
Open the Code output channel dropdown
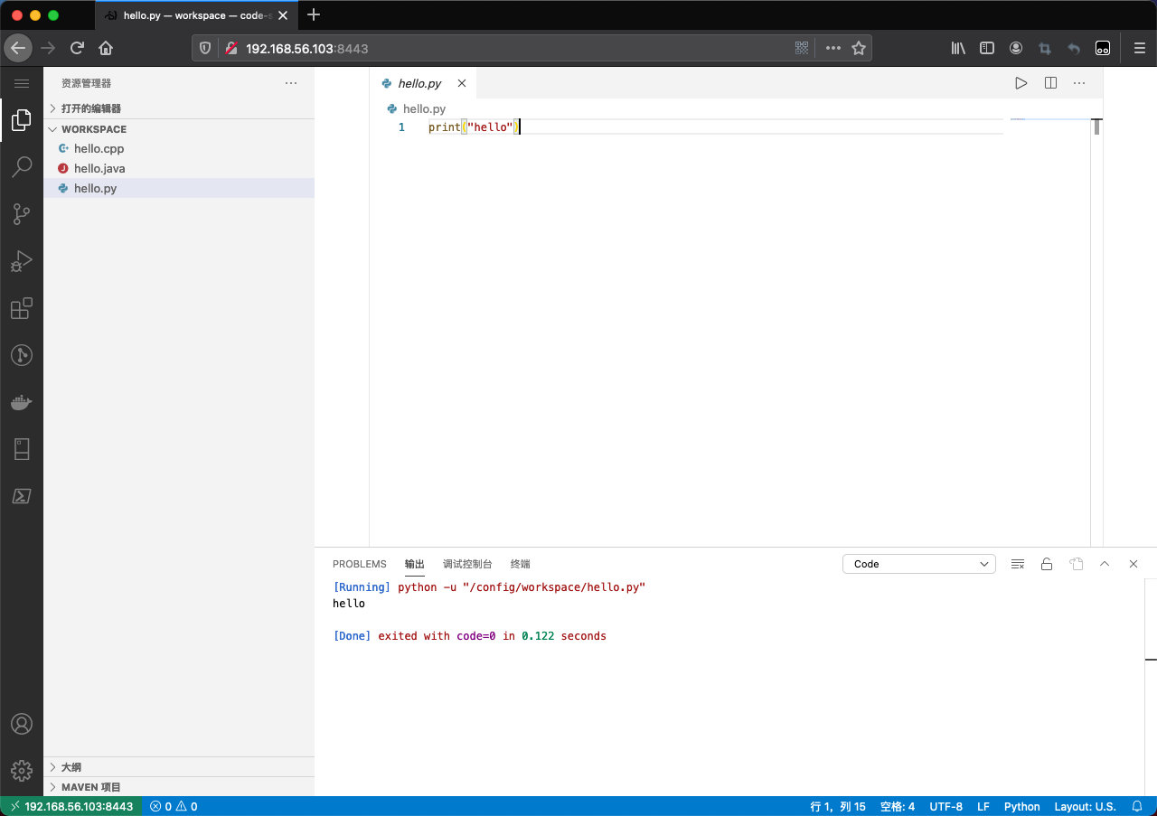[x=919, y=564]
